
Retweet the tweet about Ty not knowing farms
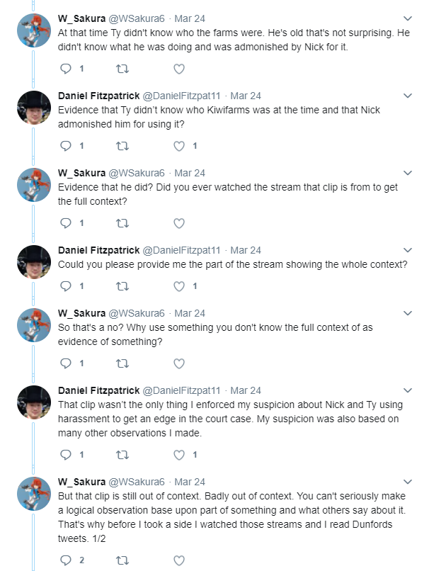[x=122, y=69]
